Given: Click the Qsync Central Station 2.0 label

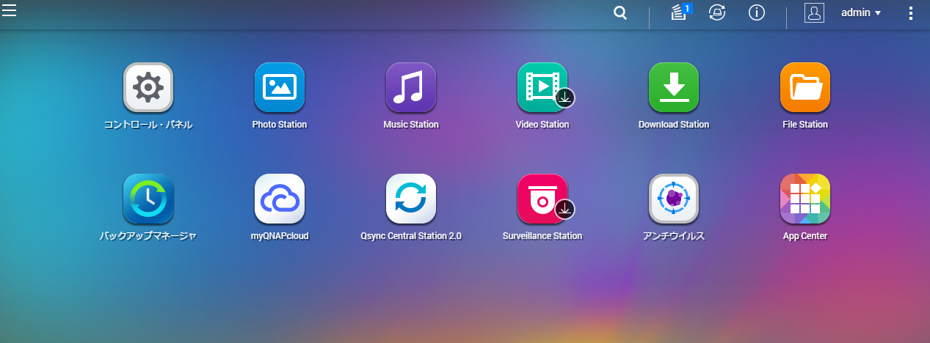Looking at the screenshot, I should 411,236.
